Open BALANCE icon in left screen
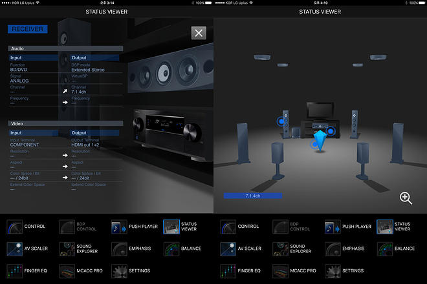The width and height of the screenshot is (427, 284). click(x=171, y=249)
